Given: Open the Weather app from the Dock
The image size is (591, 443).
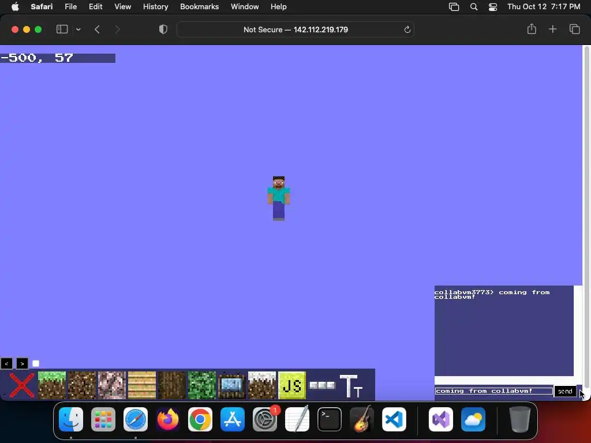Looking at the screenshot, I should click(473, 419).
